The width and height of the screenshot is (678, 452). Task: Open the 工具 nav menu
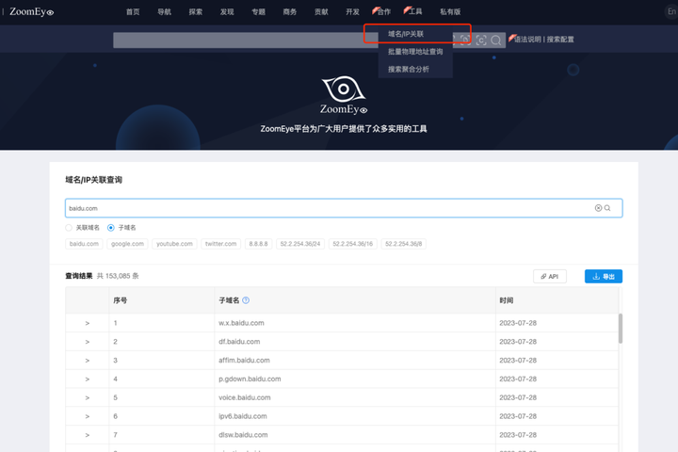[415, 11]
